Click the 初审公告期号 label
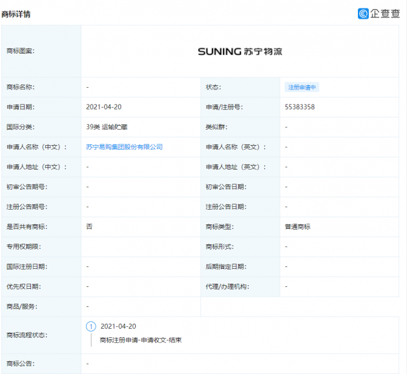 click(27, 187)
